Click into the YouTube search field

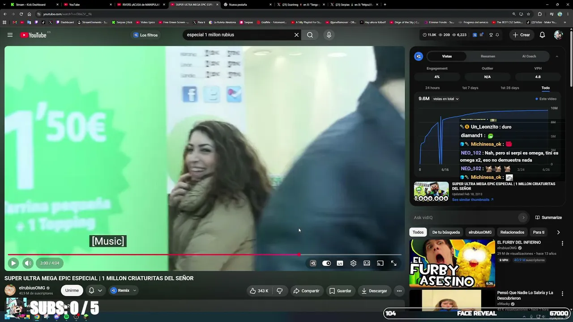coord(237,35)
